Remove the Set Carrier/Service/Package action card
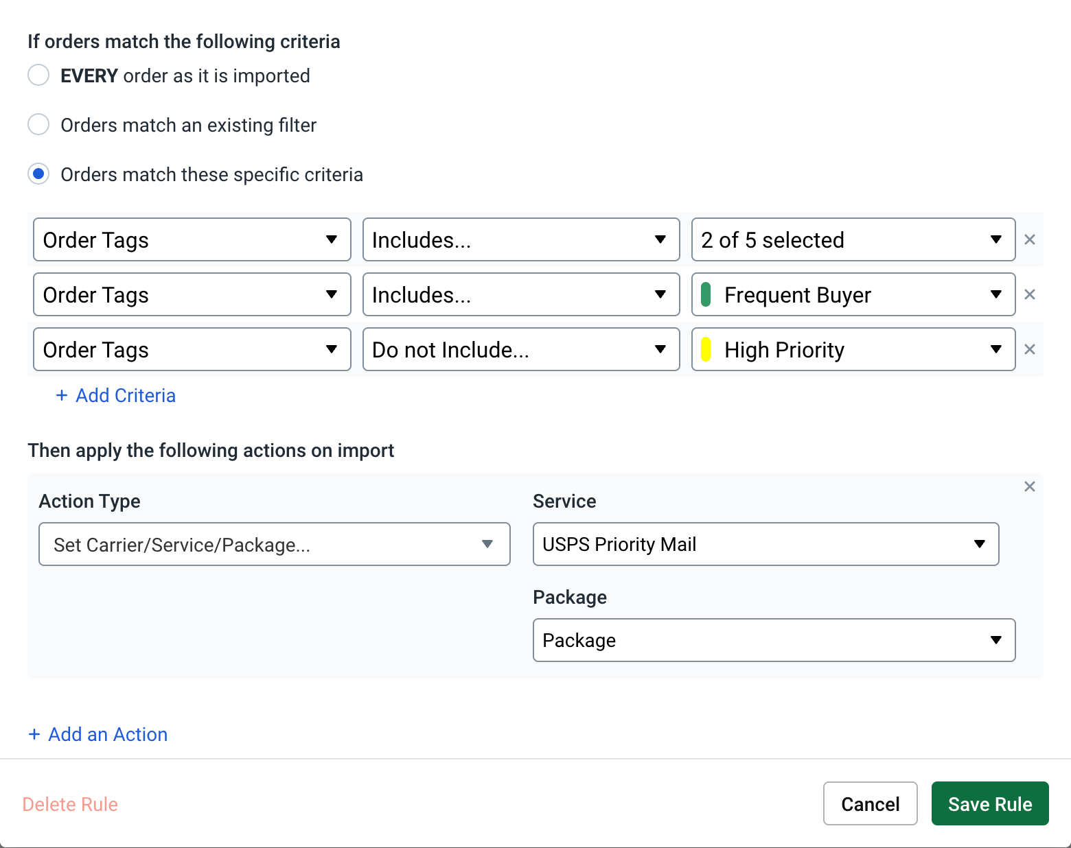1071x848 pixels. [1030, 486]
